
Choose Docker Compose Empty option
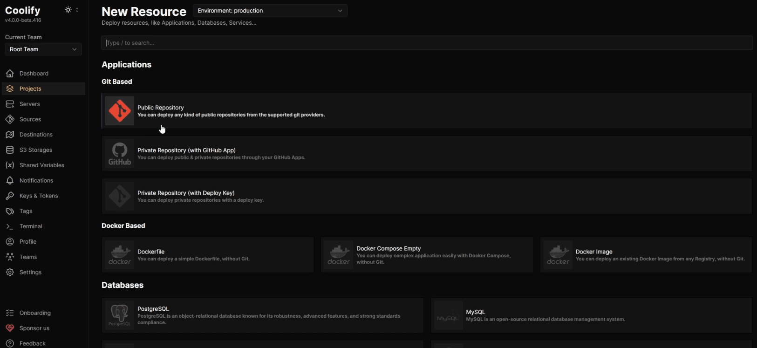coord(427,255)
